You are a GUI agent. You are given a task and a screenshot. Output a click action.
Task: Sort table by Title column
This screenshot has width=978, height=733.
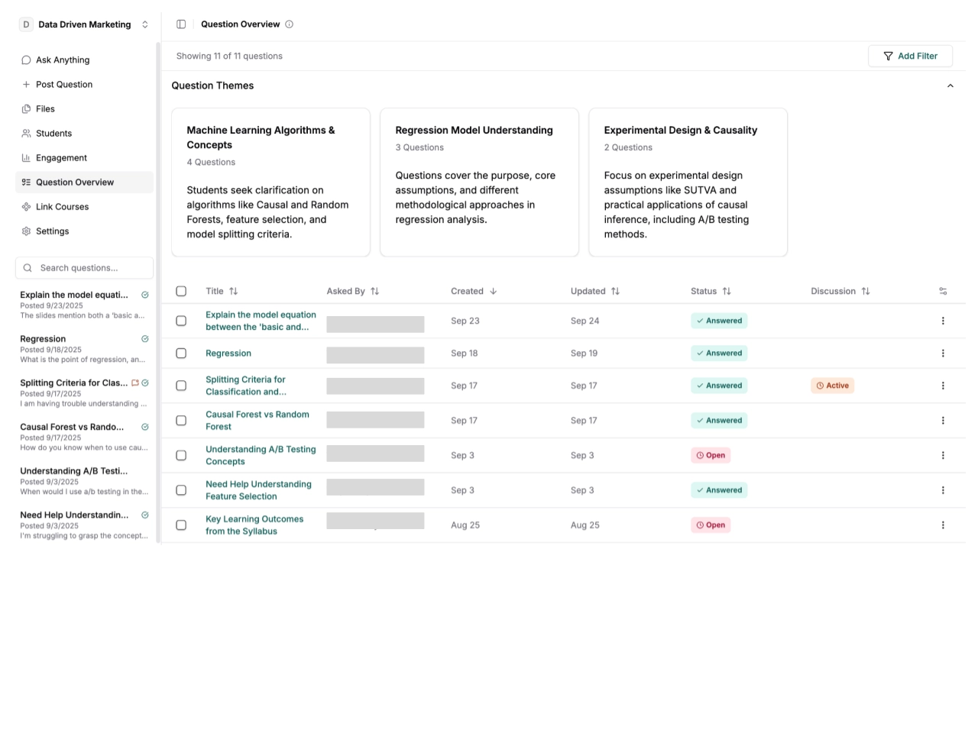233,291
